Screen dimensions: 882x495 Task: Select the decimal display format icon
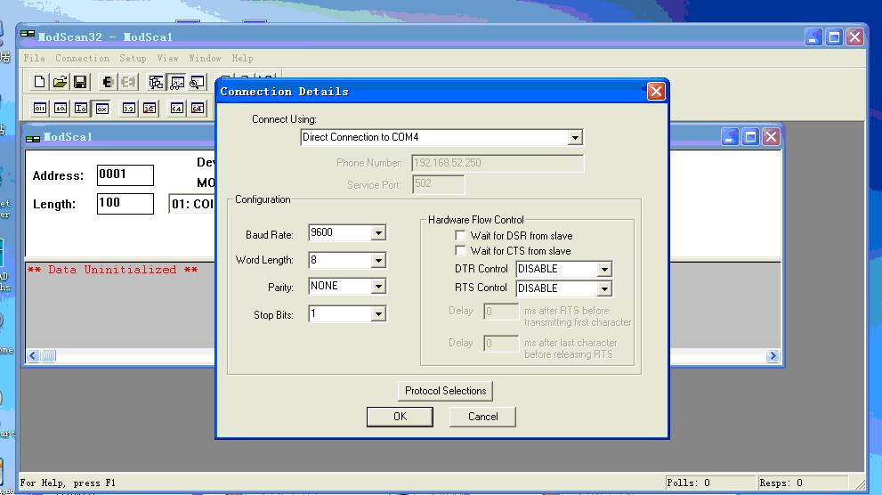click(61, 108)
